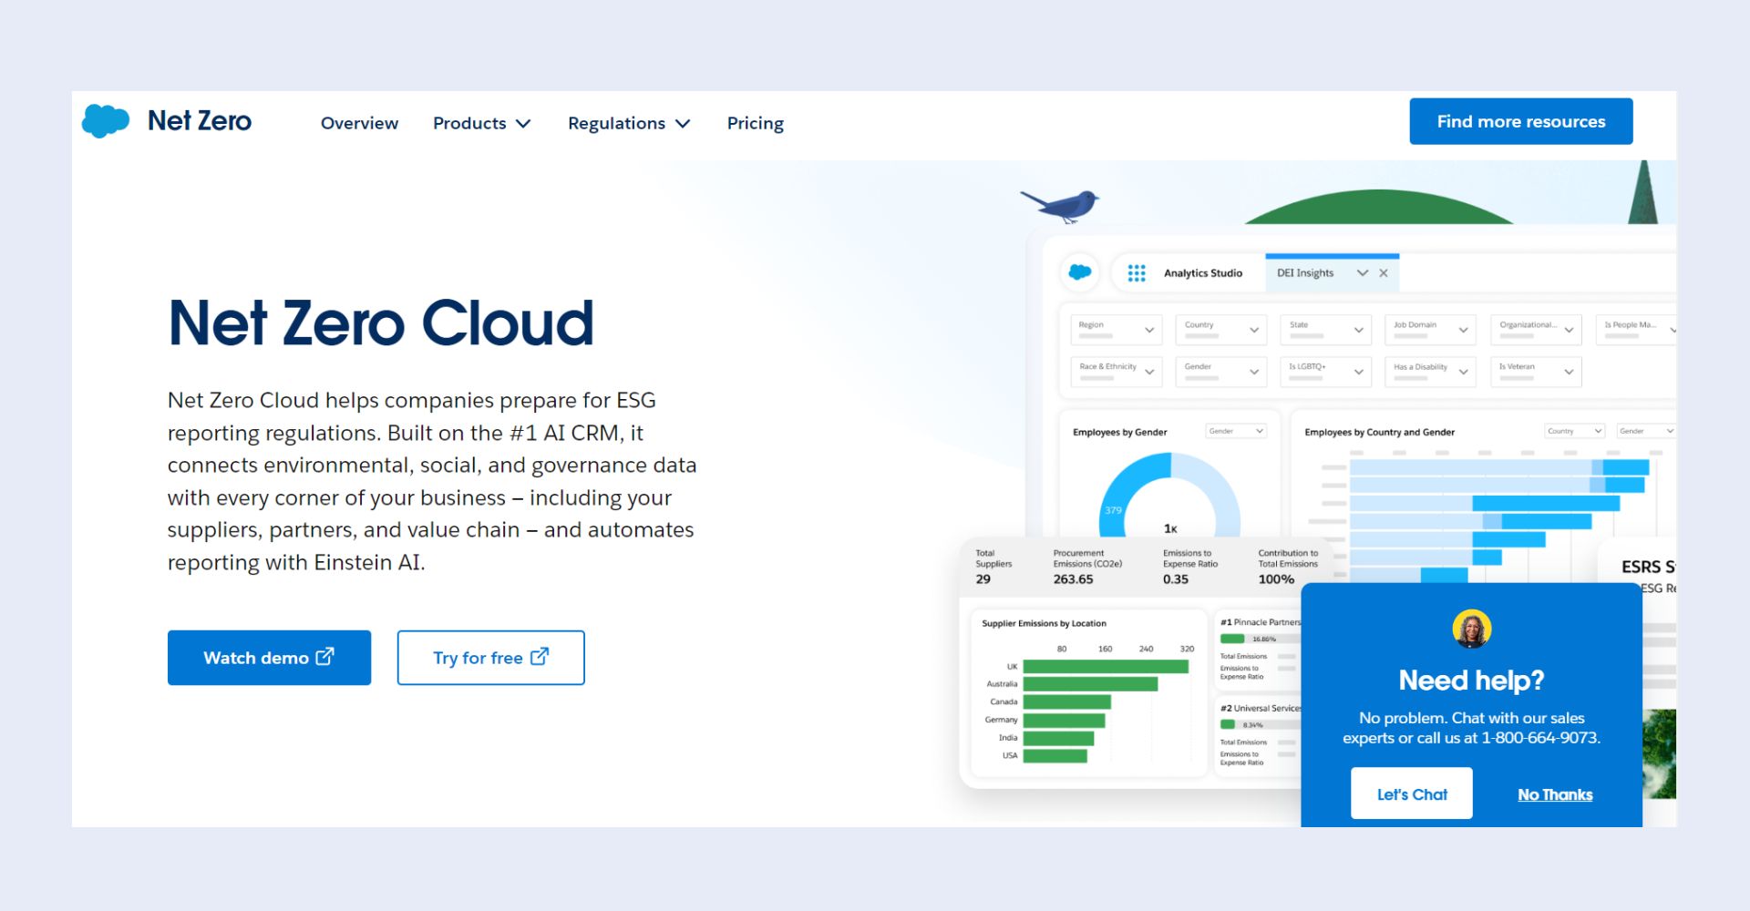
Task: Switch to the DEI Insights tab
Action: click(x=1304, y=273)
